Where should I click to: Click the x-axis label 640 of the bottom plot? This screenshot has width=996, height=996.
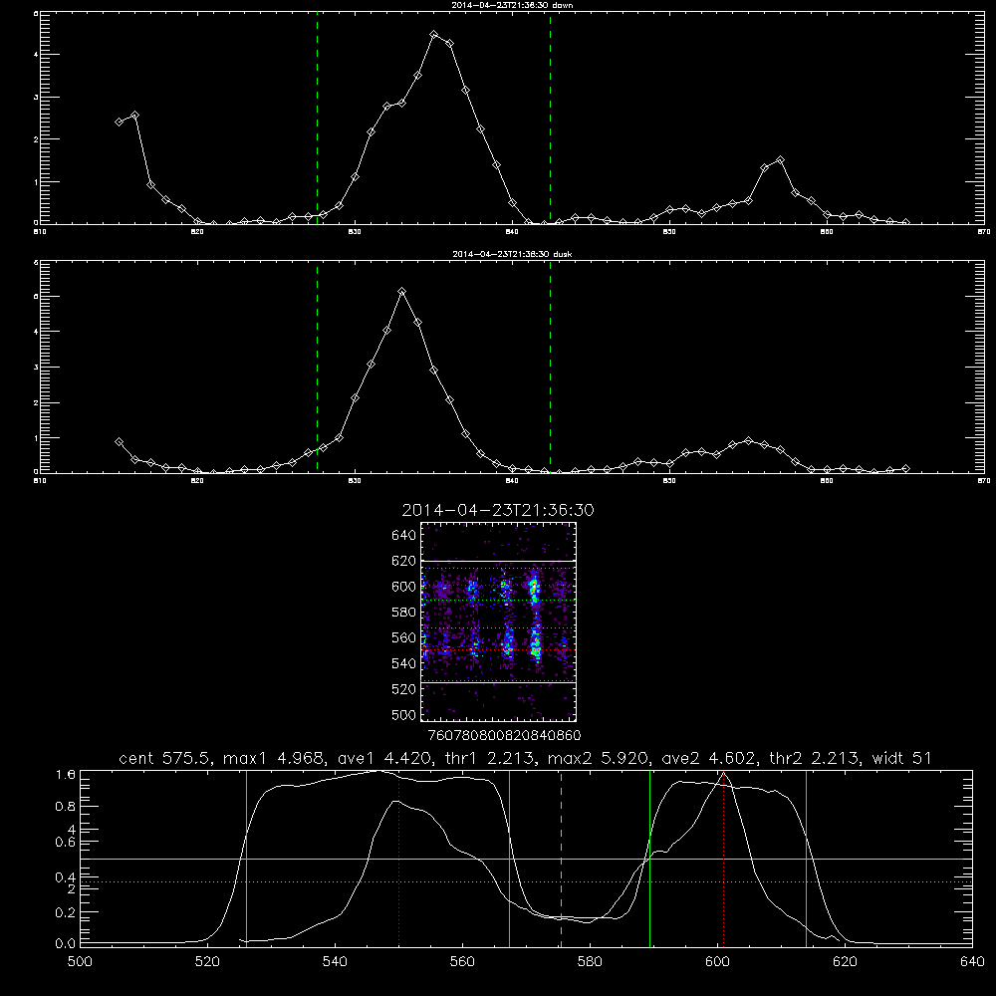pyautogui.click(x=972, y=962)
